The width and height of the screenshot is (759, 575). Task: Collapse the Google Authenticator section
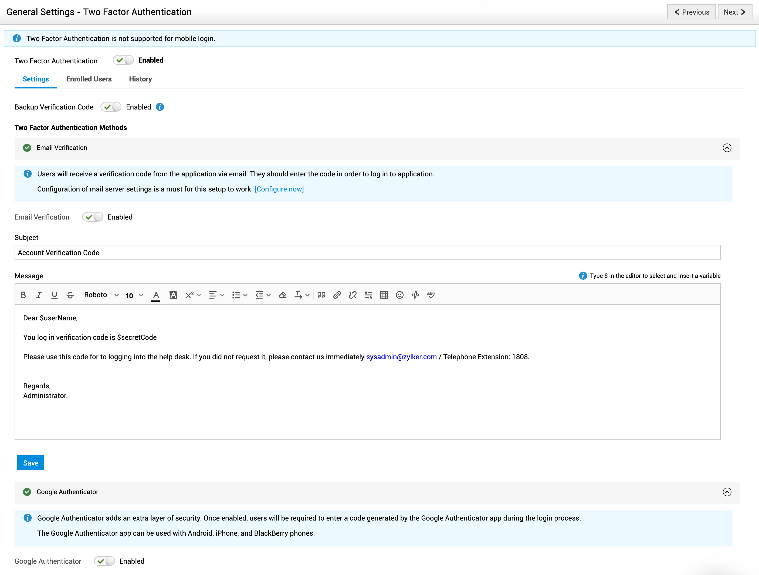727,492
